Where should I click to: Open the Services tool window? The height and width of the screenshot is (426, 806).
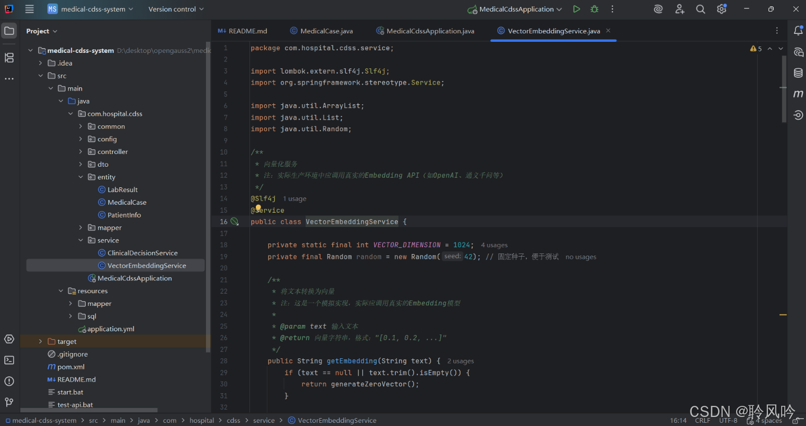coord(9,339)
